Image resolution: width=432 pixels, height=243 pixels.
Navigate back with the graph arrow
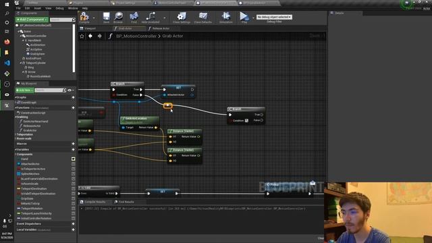(90, 36)
